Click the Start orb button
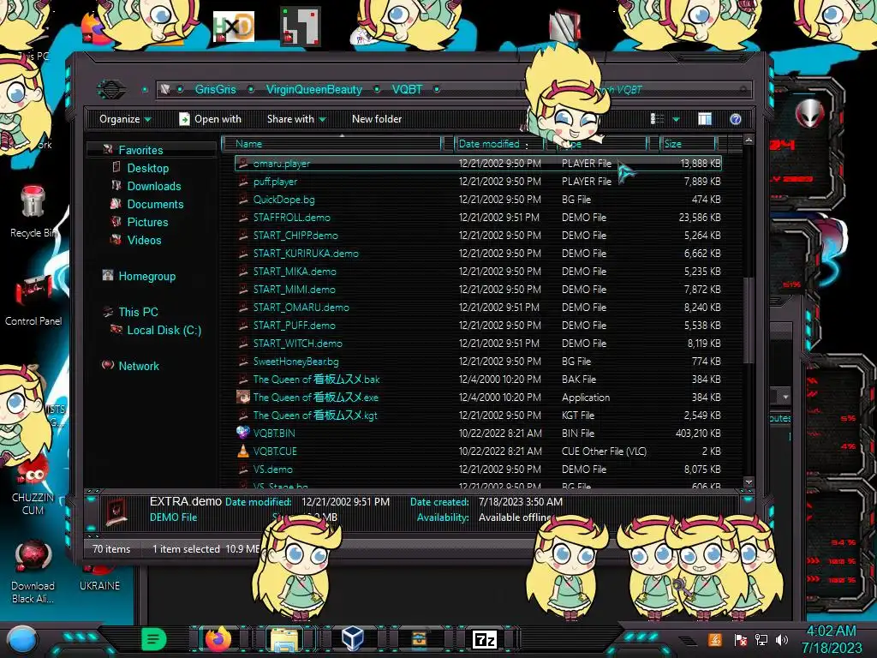 click(x=22, y=639)
